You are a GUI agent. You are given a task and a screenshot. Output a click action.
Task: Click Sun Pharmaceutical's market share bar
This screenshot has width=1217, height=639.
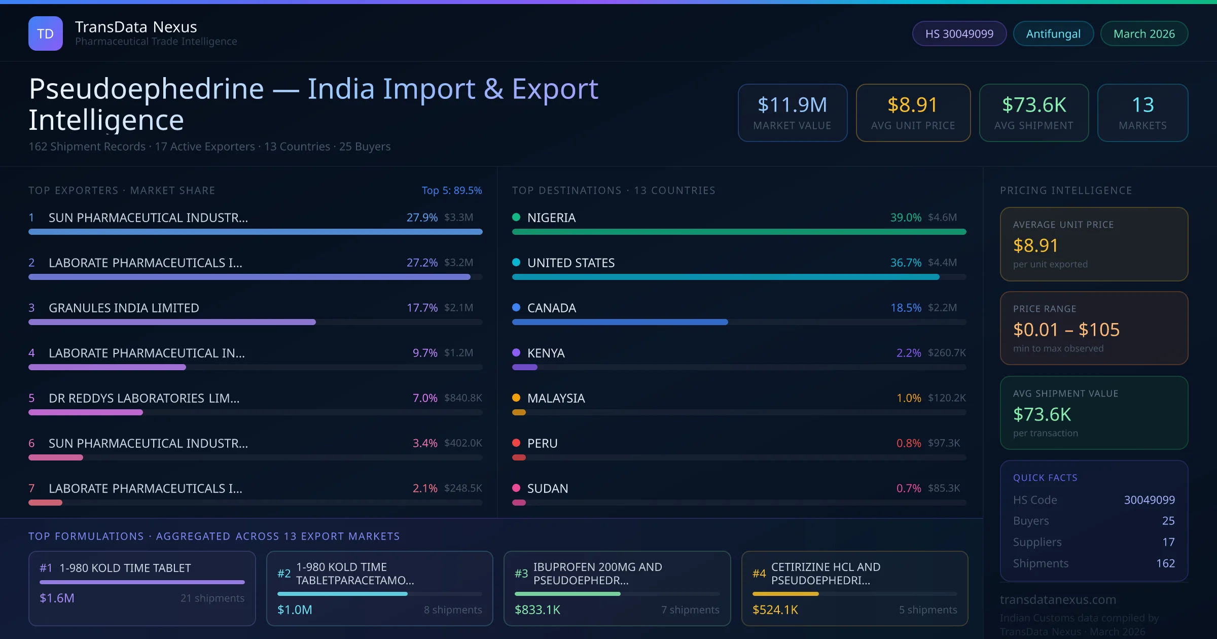tap(255, 232)
